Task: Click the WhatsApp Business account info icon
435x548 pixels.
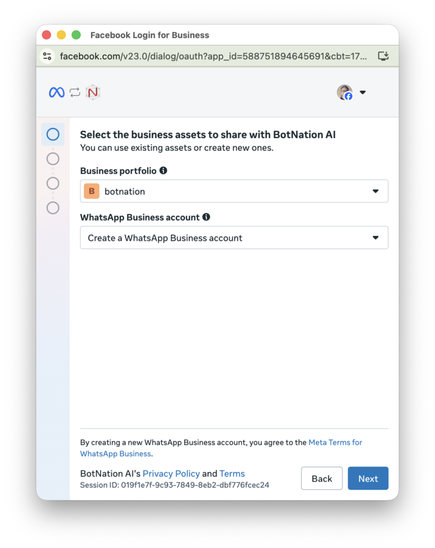Action: tap(207, 217)
